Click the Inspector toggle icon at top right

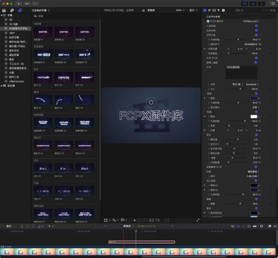(262, 3)
